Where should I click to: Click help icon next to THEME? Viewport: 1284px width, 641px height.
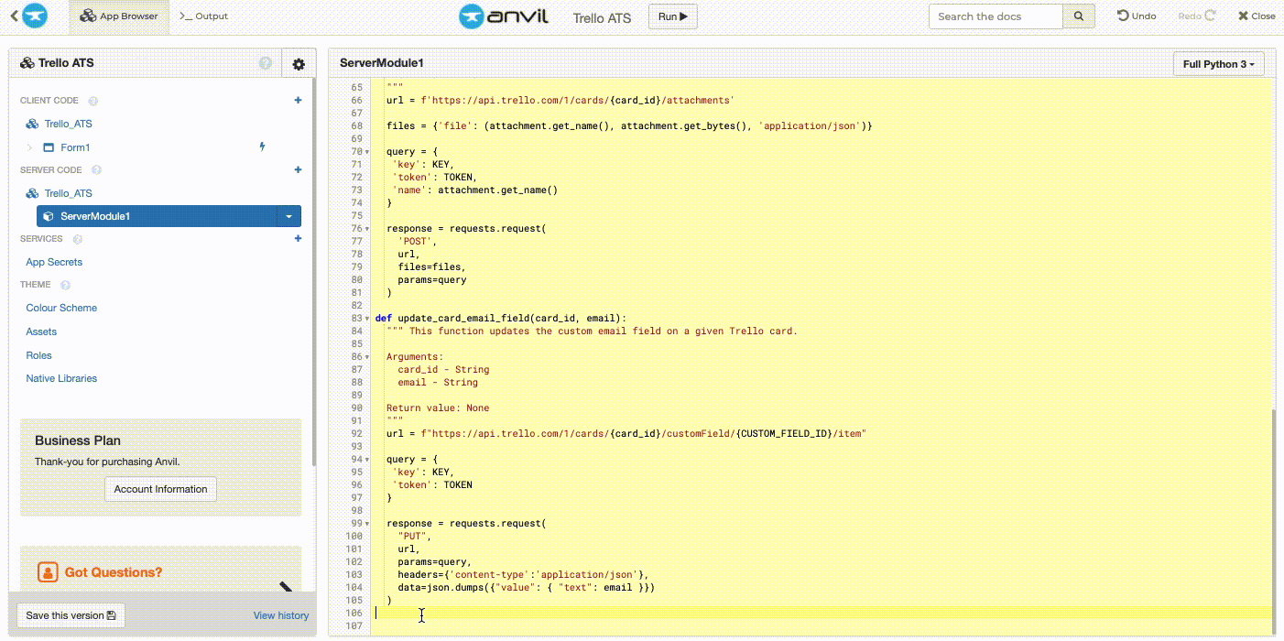65,286
